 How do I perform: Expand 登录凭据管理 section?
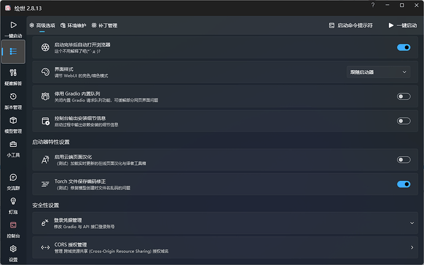click(x=226, y=223)
